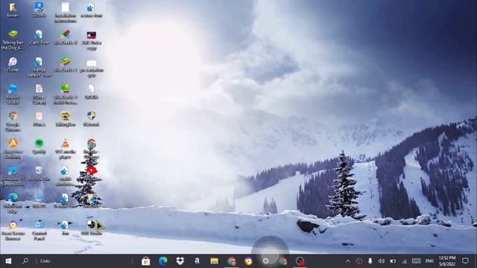Open Amazon from the taskbar
Image resolution: width=477 pixels, height=268 pixels.
click(x=197, y=261)
